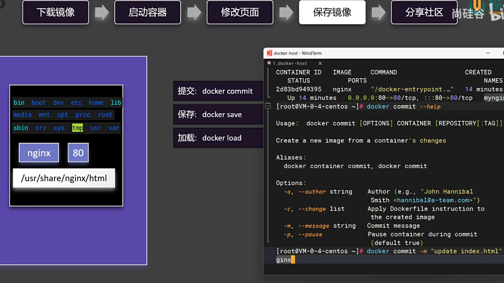The width and height of the screenshot is (504, 283).
Task: Click the proc directory name
Action: click(x=83, y=115)
